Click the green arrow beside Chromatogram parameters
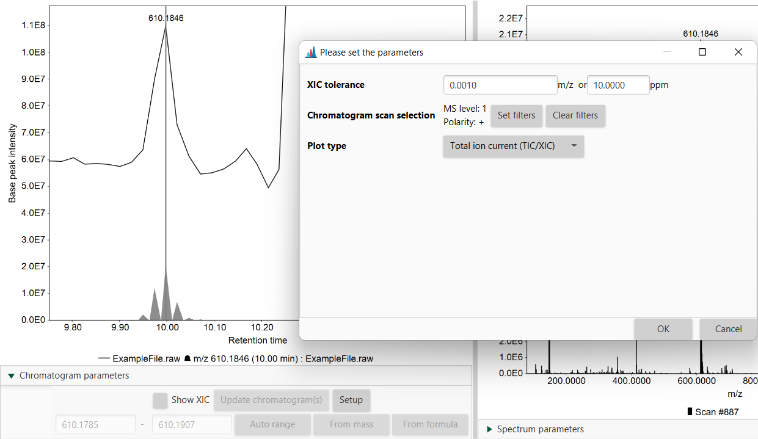 10,375
